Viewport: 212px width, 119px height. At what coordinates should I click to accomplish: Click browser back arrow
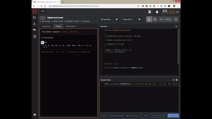point(34,6)
